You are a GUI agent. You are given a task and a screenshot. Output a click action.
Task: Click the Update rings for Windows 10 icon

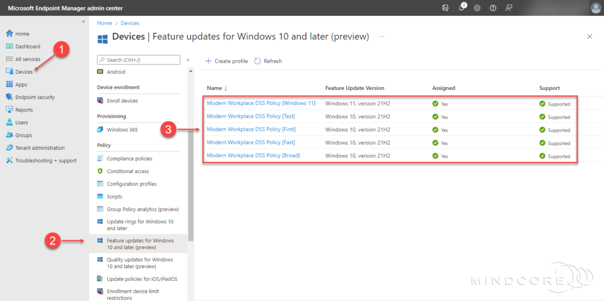pos(100,221)
